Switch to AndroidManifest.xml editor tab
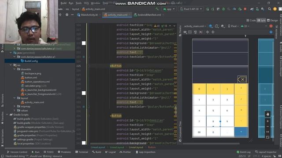Screen dimensions: 282x158 click(149, 15)
